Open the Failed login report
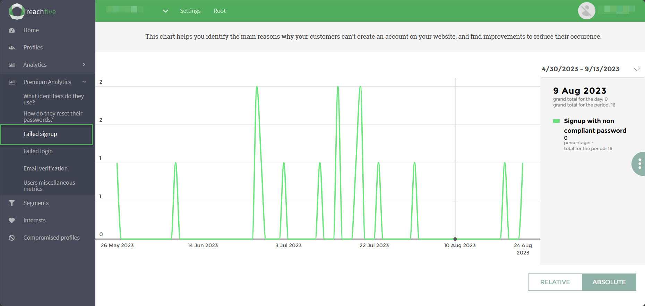 point(38,151)
